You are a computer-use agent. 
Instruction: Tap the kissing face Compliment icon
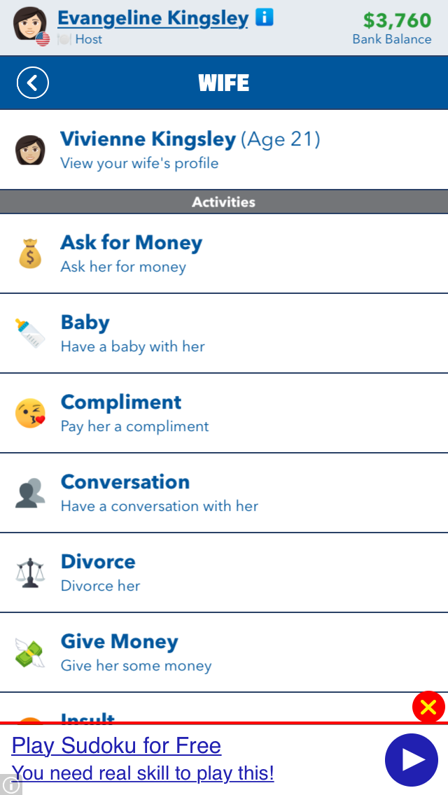coord(30,413)
